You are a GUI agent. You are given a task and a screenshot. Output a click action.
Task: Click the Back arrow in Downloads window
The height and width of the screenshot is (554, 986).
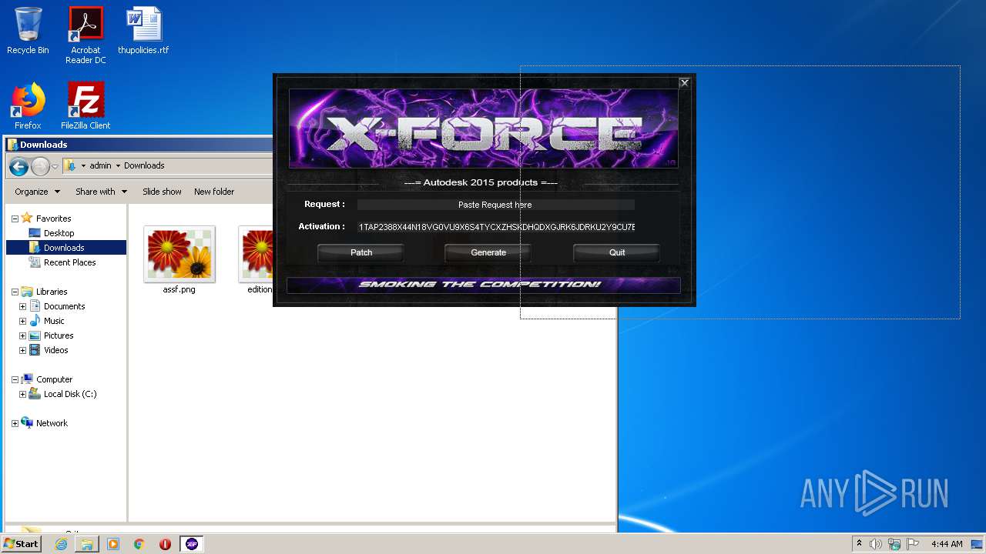point(19,166)
